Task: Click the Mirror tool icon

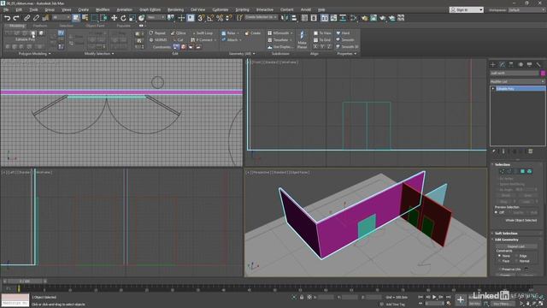Action: coord(285,18)
